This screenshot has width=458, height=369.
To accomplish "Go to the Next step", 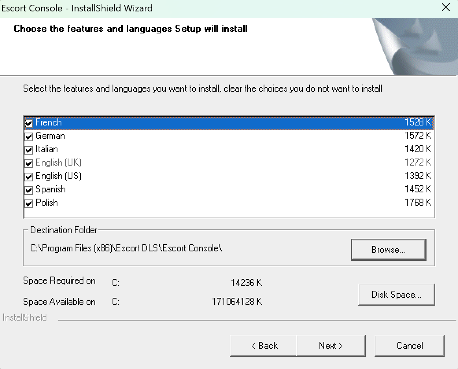I will (x=331, y=346).
